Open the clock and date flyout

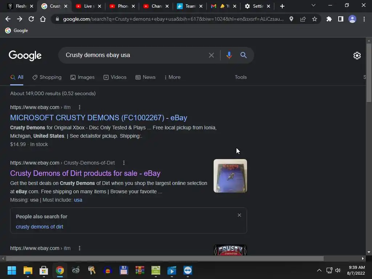[356, 270]
